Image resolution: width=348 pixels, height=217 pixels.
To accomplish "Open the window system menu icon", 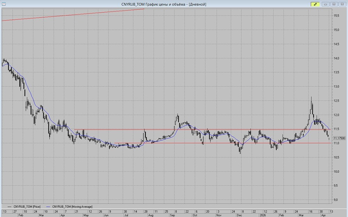I will pos(3,4).
